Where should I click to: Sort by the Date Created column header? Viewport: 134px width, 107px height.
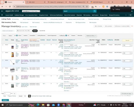[33, 40]
